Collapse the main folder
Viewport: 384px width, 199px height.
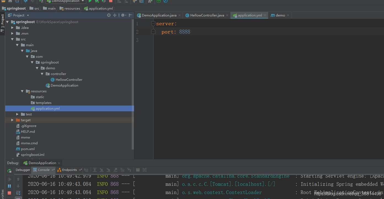click(17, 45)
